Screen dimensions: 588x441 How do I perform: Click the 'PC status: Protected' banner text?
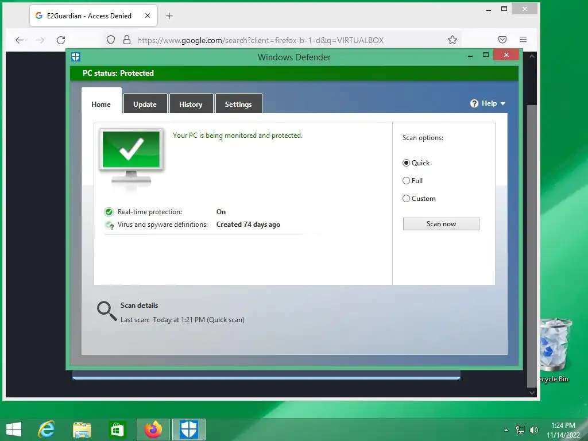click(118, 73)
